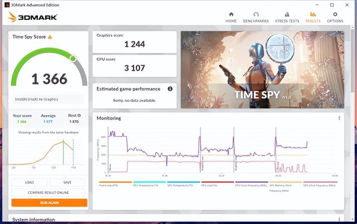Click the Graphics score value 1 244
This screenshot has width=357, height=224.
pos(135,44)
